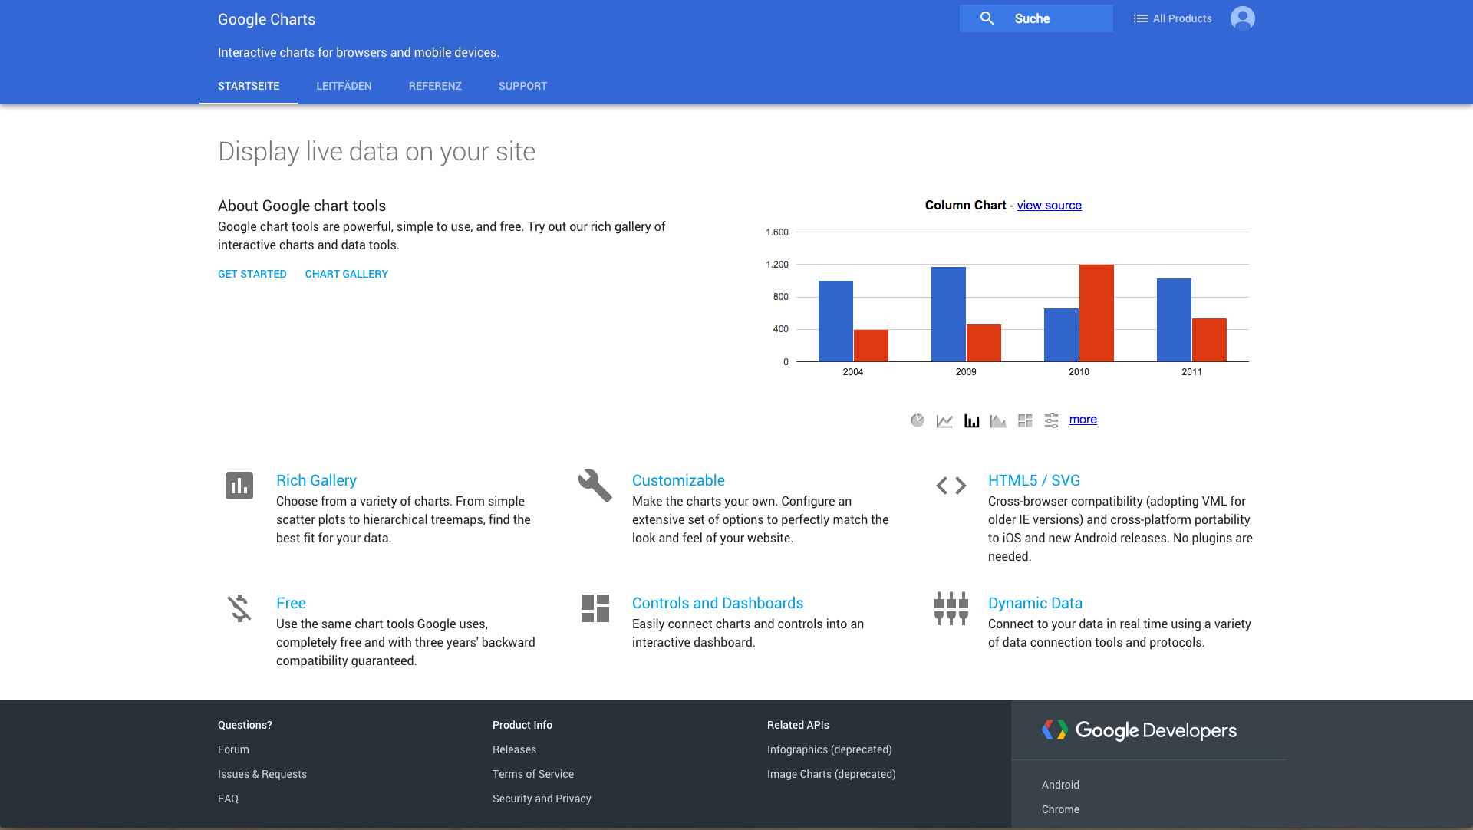Switch to the REFERENZ tab
This screenshot has height=830, width=1473.
pyautogui.click(x=435, y=86)
